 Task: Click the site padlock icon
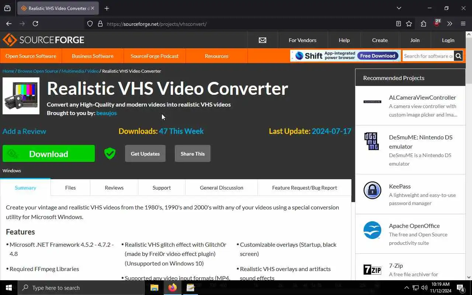coord(100,24)
